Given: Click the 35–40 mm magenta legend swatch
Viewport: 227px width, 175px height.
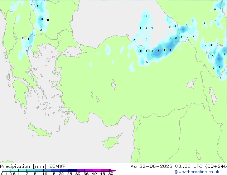Looking at the screenshot, I should click(x=89, y=170).
